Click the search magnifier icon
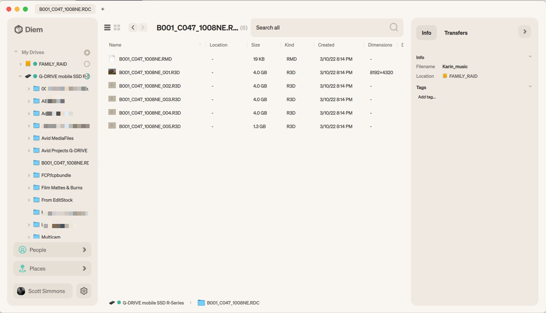This screenshot has width=546, height=313. (x=394, y=27)
